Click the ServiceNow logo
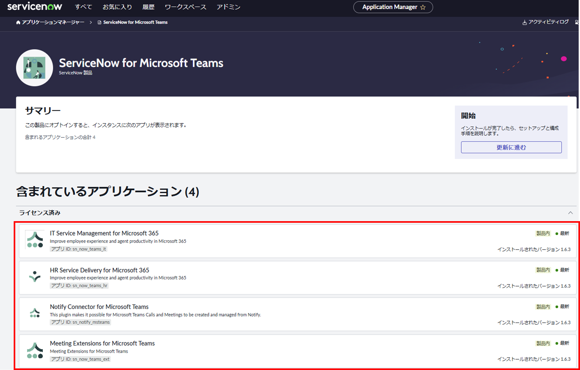 pyautogui.click(x=34, y=7)
